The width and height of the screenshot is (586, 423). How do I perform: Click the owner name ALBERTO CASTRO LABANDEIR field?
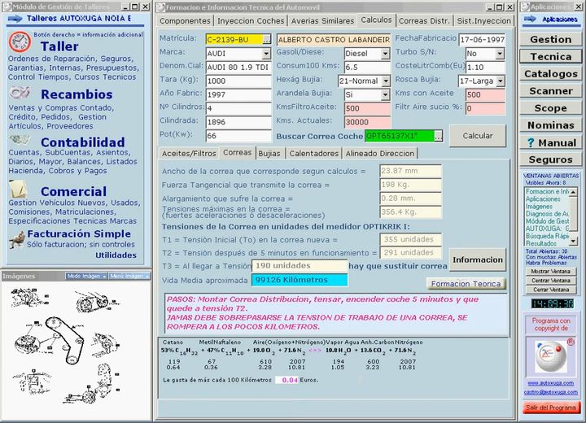point(334,40)
